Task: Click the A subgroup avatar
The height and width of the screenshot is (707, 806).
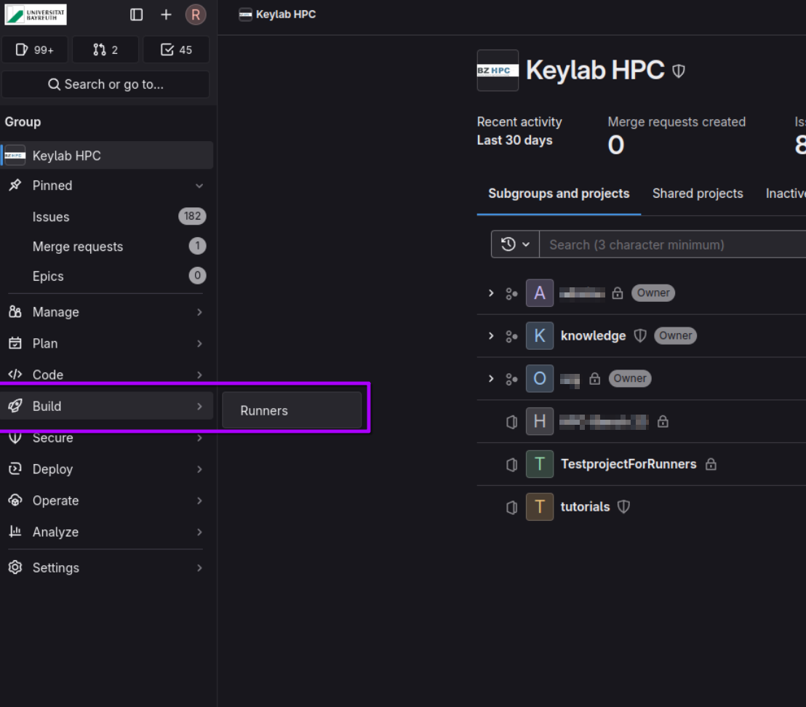Action: tap(540, 293)
